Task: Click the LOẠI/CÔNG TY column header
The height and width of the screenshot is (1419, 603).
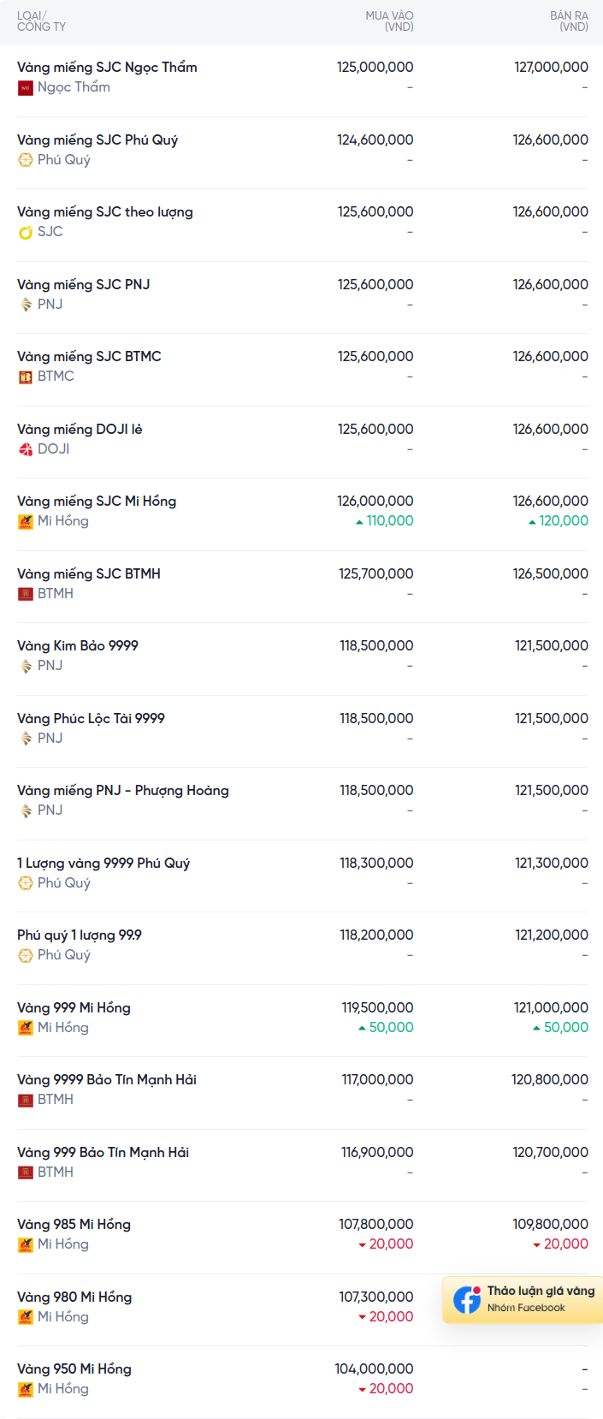Action: click(41, 21)
